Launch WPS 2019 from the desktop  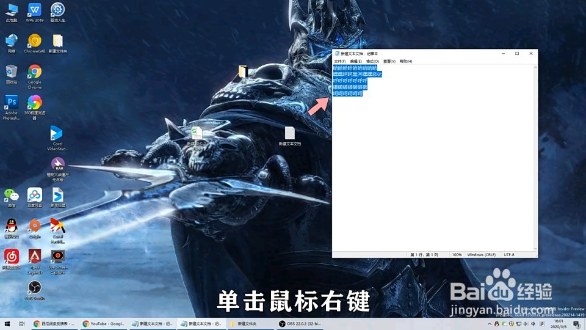click(34, 12)
